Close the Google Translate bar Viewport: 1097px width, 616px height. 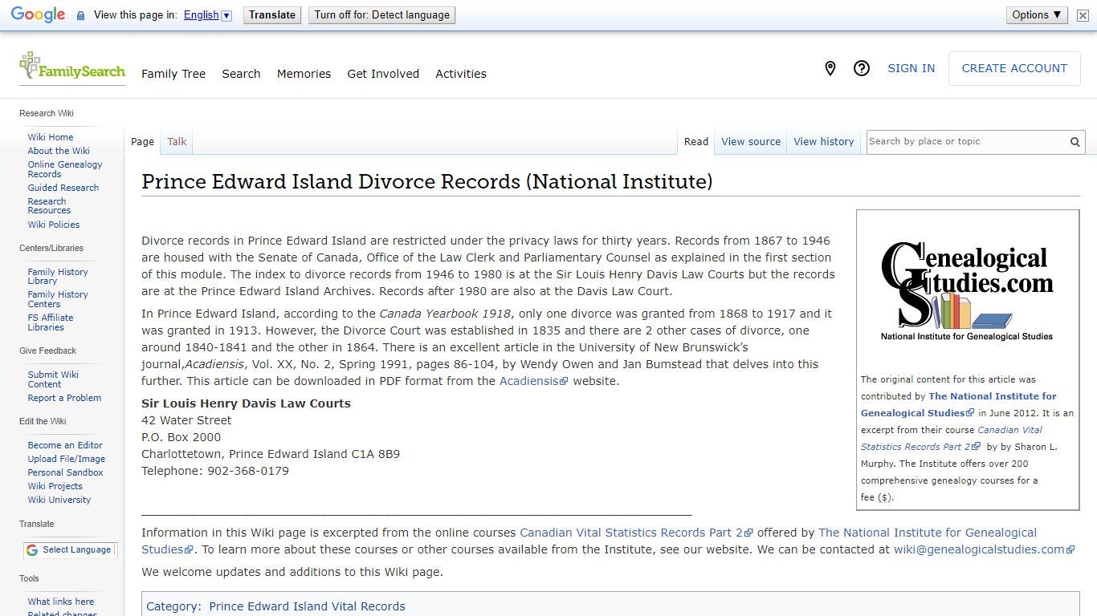[1083, 15]
